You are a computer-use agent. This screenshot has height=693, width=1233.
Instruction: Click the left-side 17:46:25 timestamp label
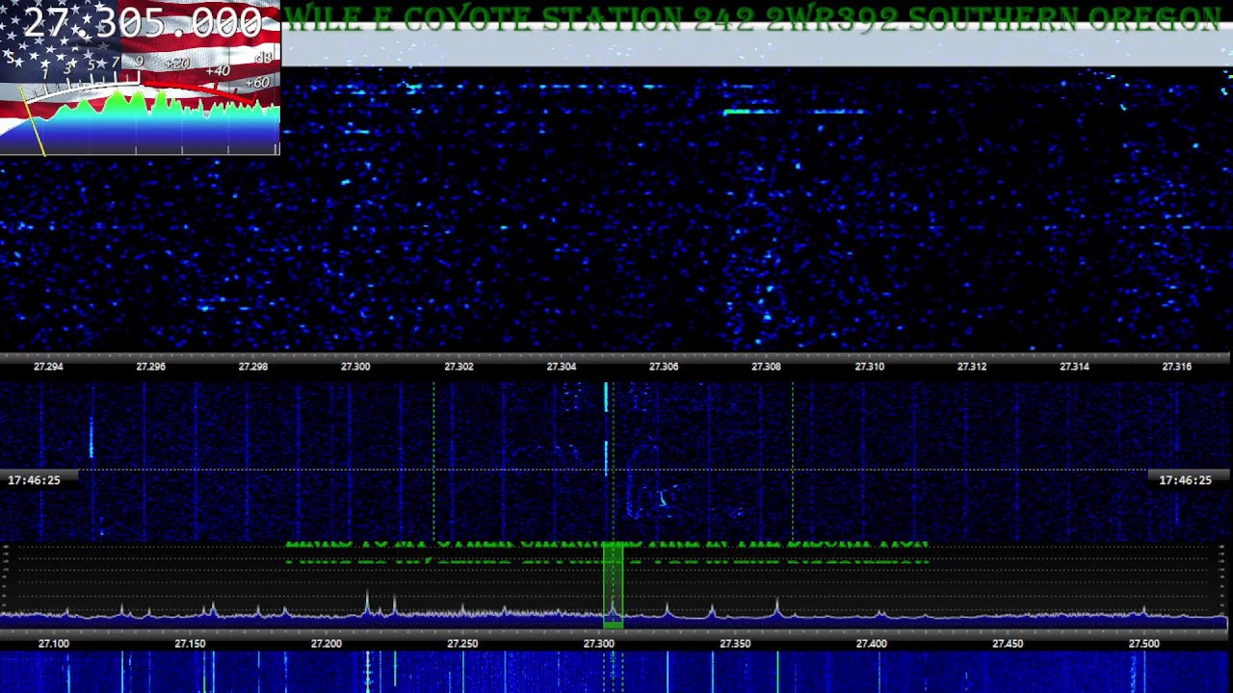pyautogui.click(x=34, y=480)
